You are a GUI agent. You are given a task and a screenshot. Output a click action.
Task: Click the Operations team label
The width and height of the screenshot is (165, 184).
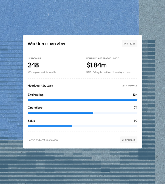(35, 108)
